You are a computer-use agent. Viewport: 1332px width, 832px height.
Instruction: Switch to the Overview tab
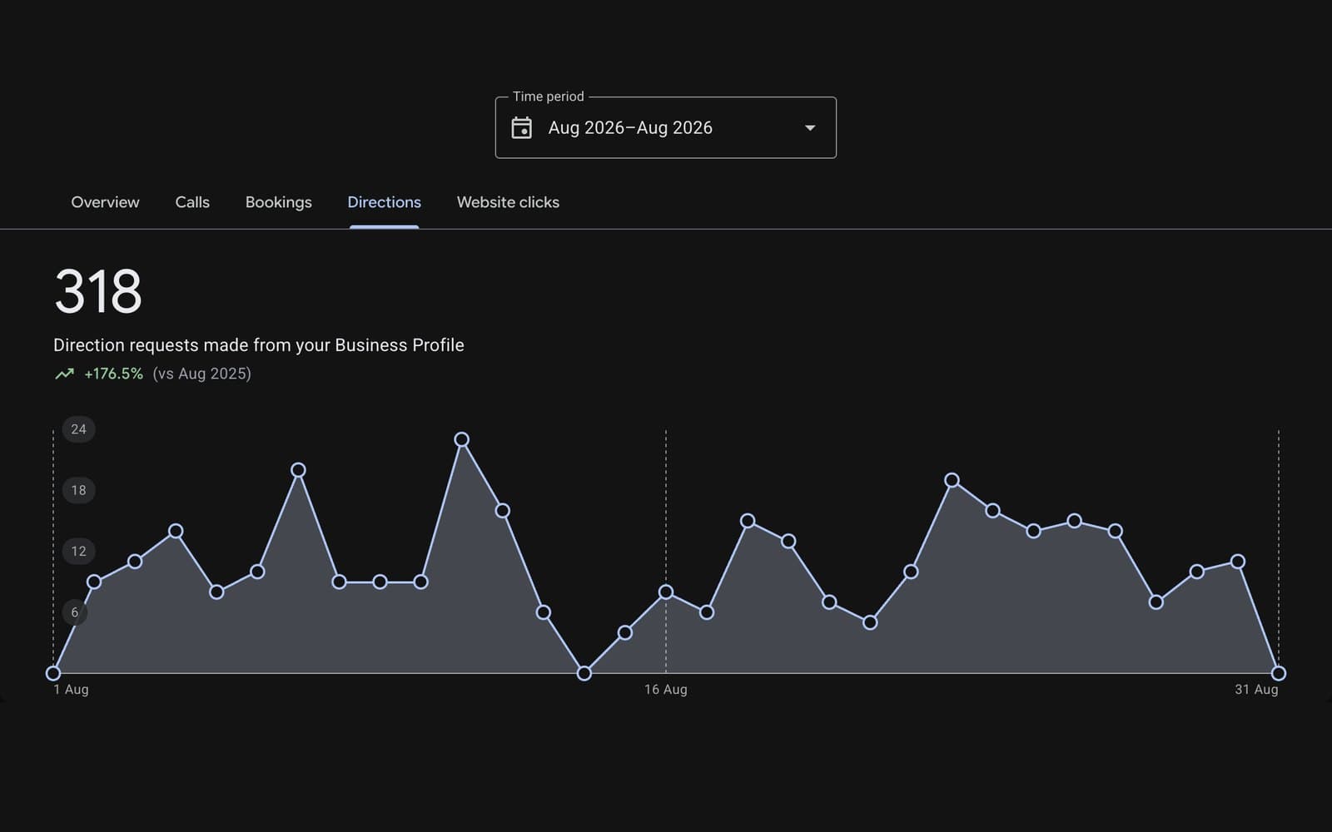pyautogui.click(x=105, y=202)
